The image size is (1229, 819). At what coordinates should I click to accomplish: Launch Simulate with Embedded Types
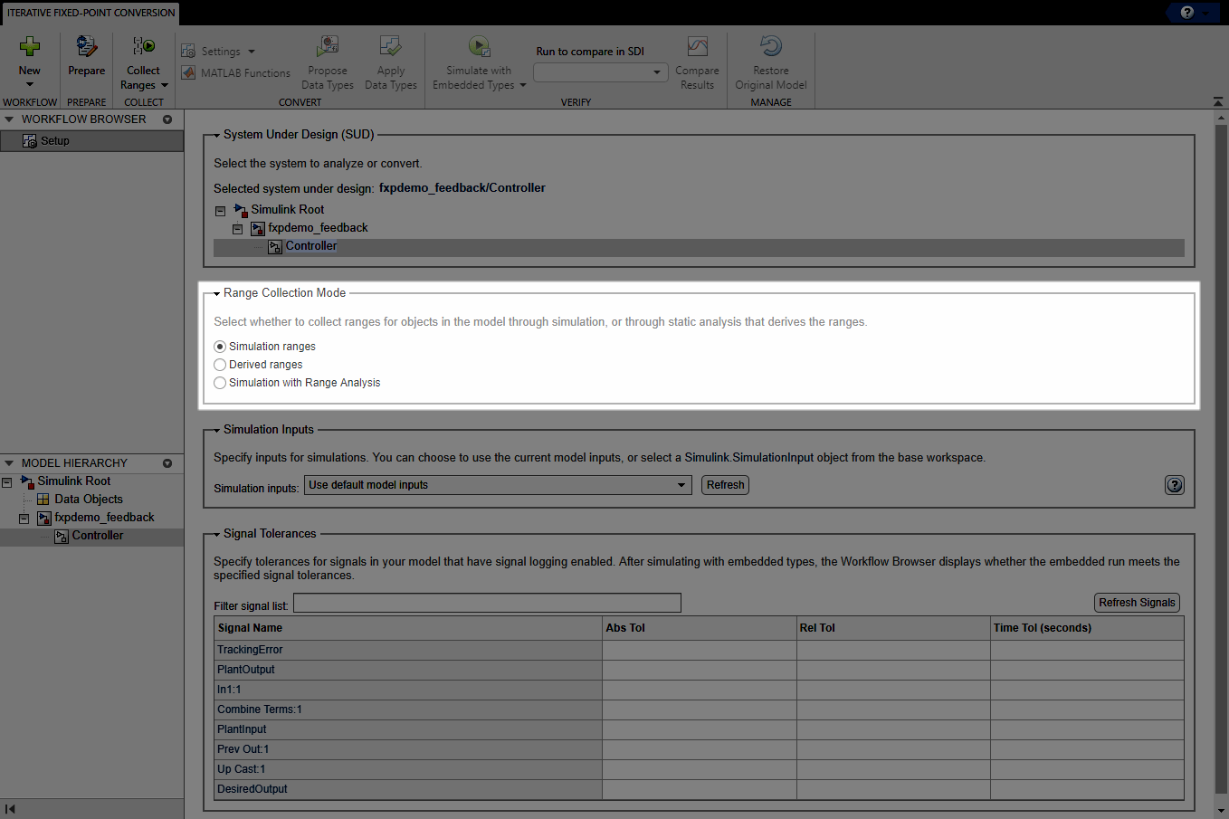pos(479,45)
